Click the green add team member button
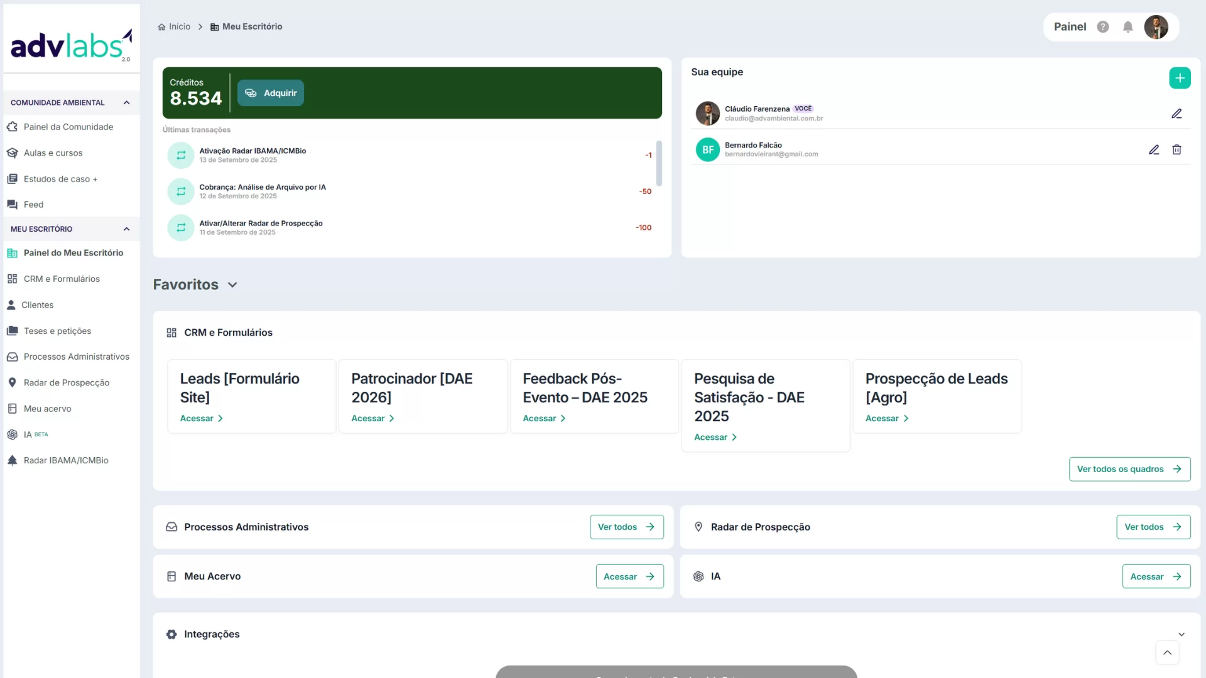Viewport: 1206px width, 678px height. (1179, 78)
